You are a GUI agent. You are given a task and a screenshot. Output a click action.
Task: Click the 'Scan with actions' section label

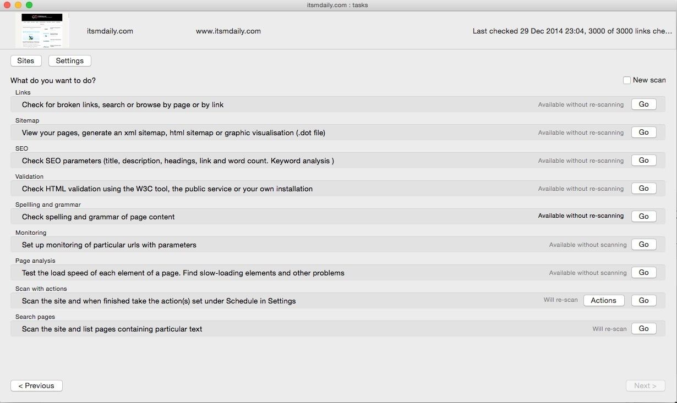point(41,289)
